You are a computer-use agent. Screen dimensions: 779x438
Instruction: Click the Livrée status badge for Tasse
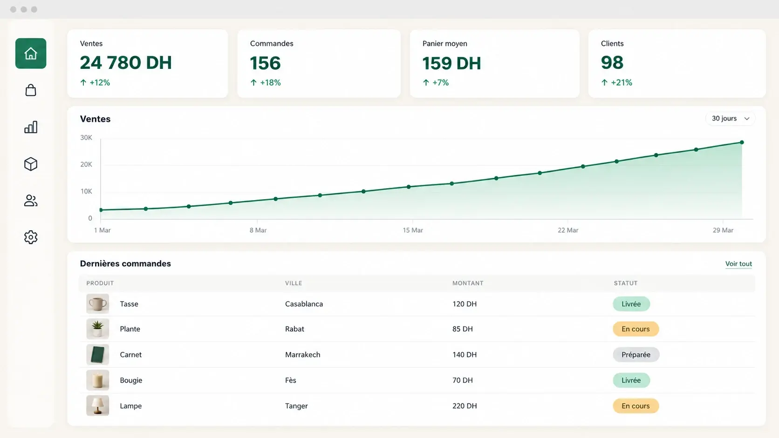pos(631,304)
